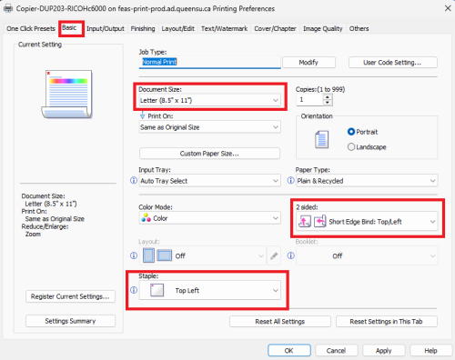Viewport: 455px width, 360px height.
Task: Click the layout edit pencil icon
Action: click(x=274, y=255)
